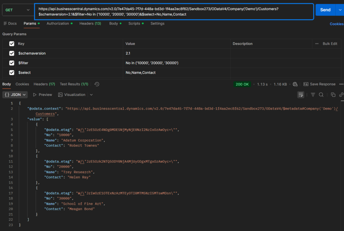
Task: Click the search magnifier in response
Action: click(321, 95)
